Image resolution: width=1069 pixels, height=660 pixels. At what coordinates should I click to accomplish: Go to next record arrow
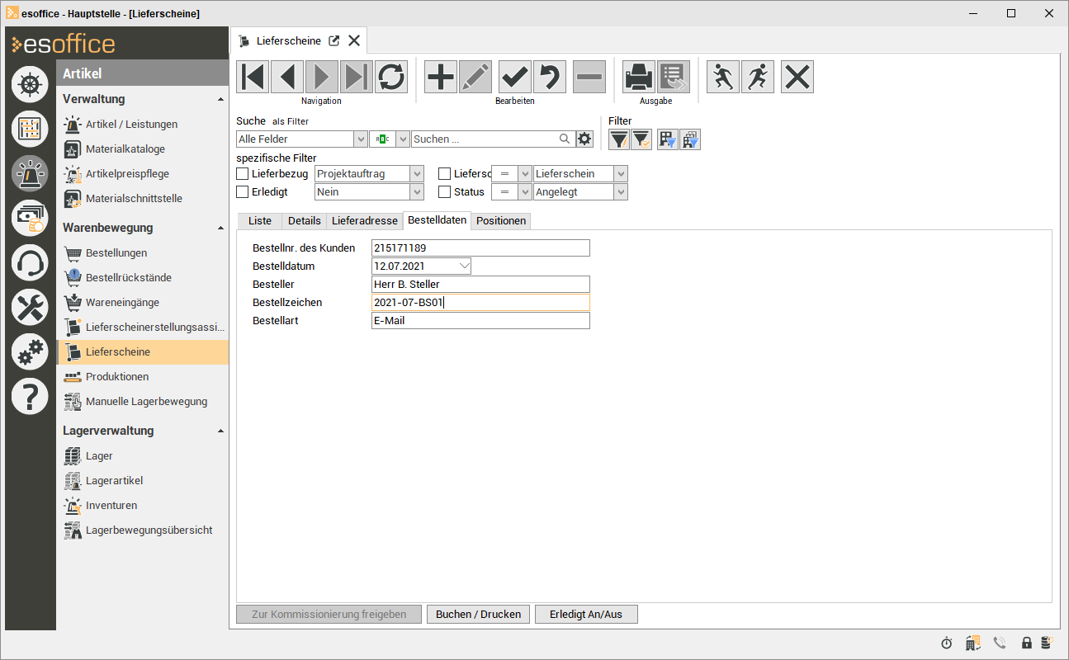coord(322,77)
